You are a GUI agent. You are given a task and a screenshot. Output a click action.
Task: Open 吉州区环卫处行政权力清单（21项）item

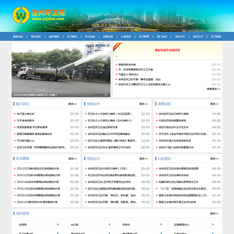[108, 168]
